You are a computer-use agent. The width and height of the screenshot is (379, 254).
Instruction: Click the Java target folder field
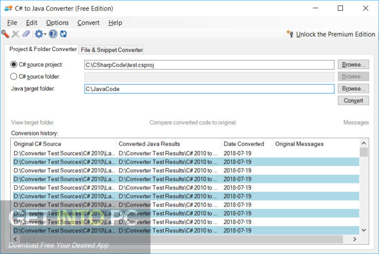click(x=209, y=89)
